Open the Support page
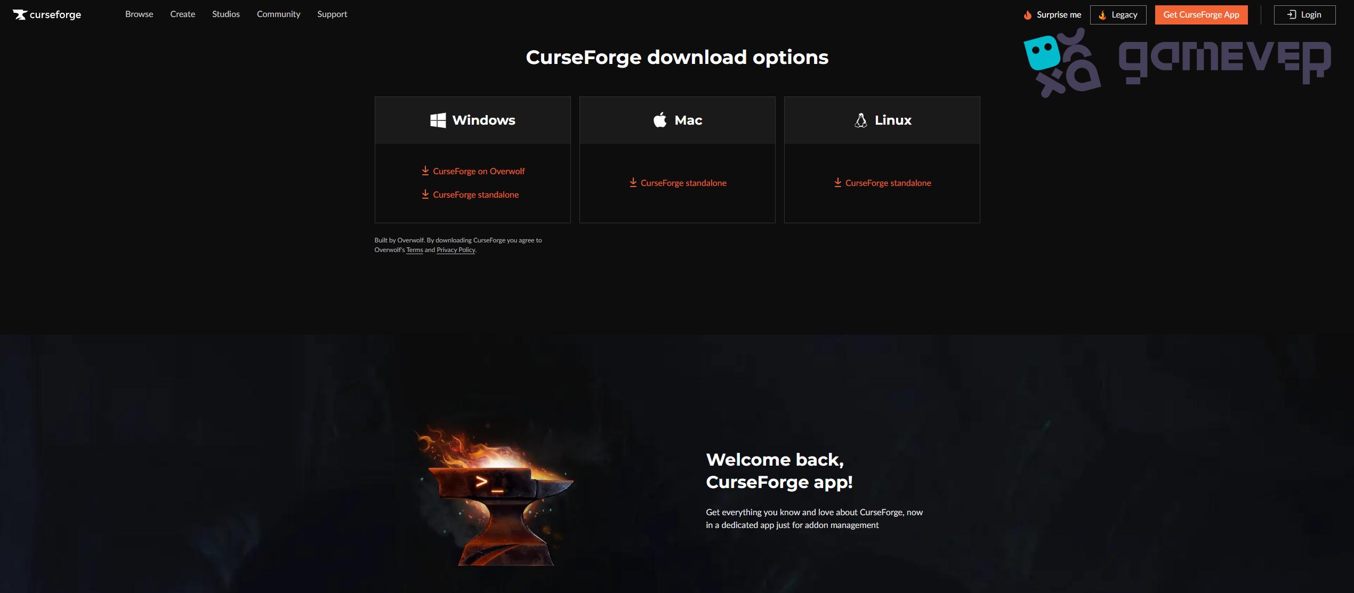 point(332,14)
